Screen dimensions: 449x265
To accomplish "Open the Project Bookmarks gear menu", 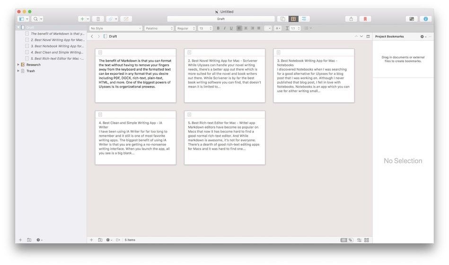I will click(423, 36).
